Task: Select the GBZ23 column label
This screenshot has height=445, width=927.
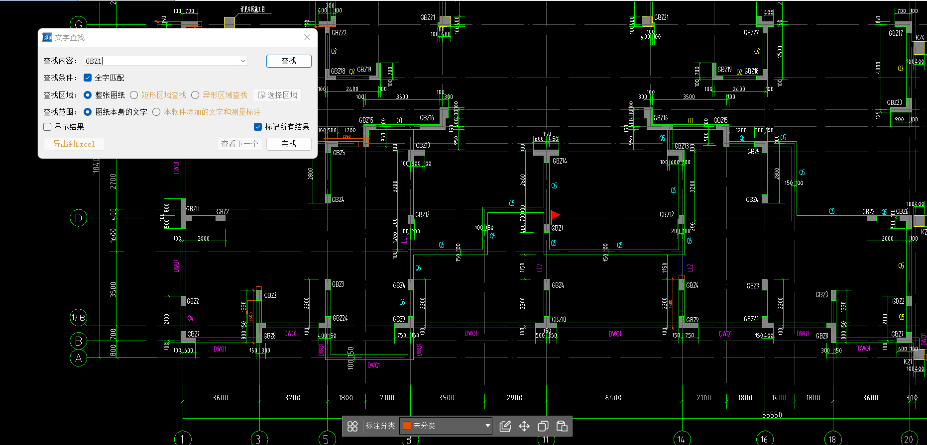Action: [894, 103]
